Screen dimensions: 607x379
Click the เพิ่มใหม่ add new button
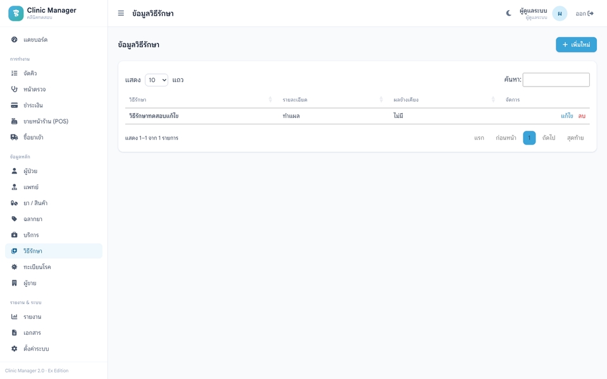(576, 44)
